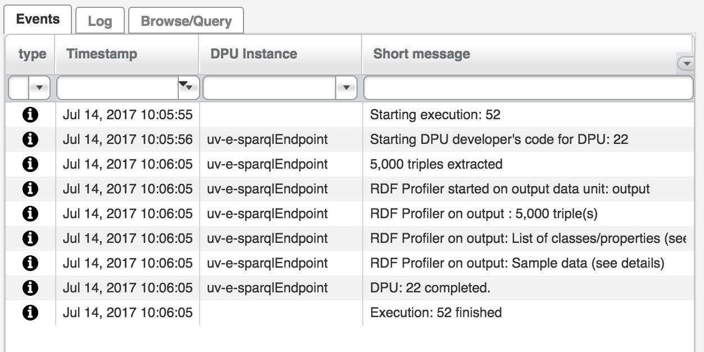Click info icon for RDF Profiler started row

30,189
